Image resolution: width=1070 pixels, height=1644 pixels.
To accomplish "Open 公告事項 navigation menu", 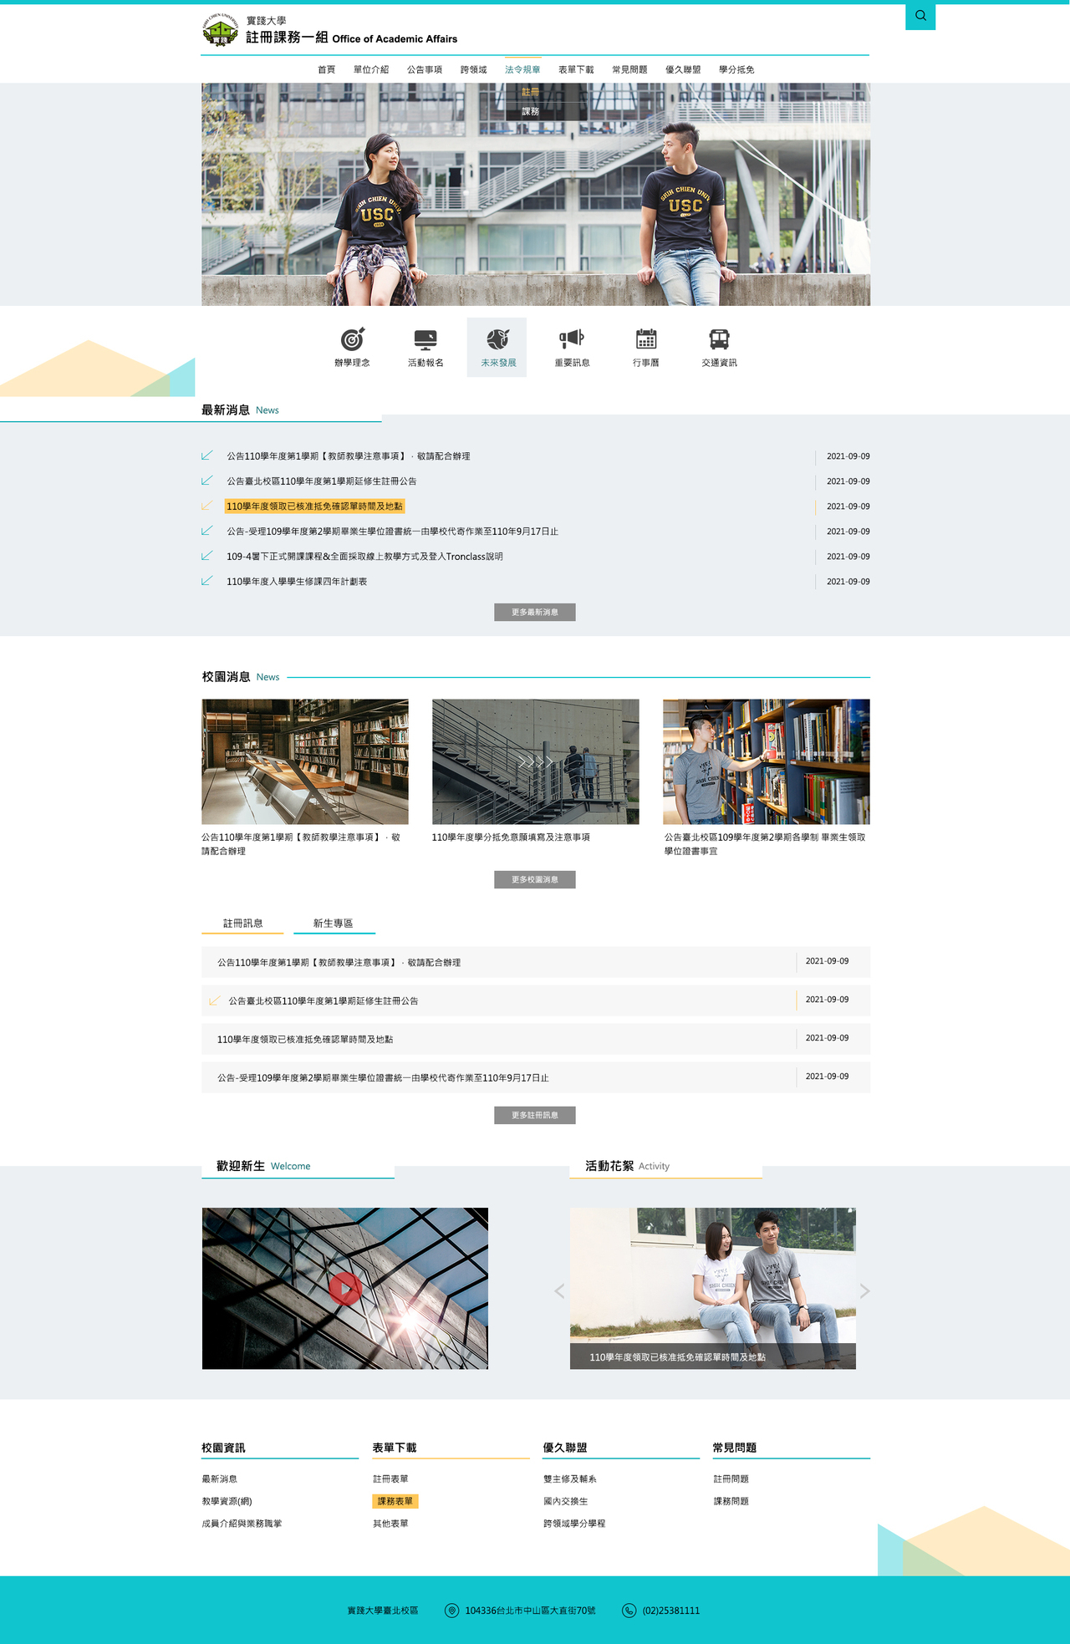I will coord(425,69).
